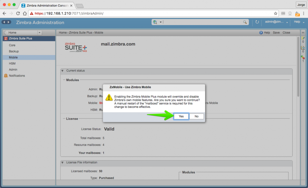Image resolution: width=308 pixels, height=188 pixels.
Task: Click the Zimbra Suite+ logo
Action: (76, 47)
